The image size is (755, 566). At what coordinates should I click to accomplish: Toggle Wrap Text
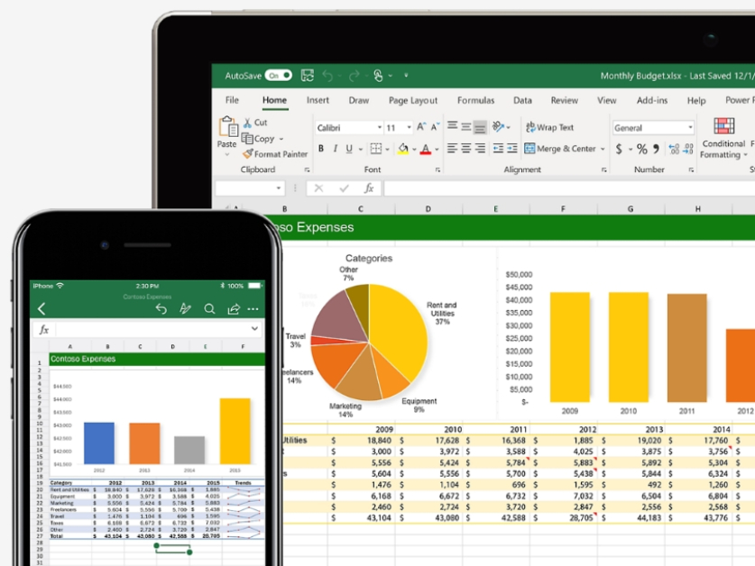(x=549, y=127)
